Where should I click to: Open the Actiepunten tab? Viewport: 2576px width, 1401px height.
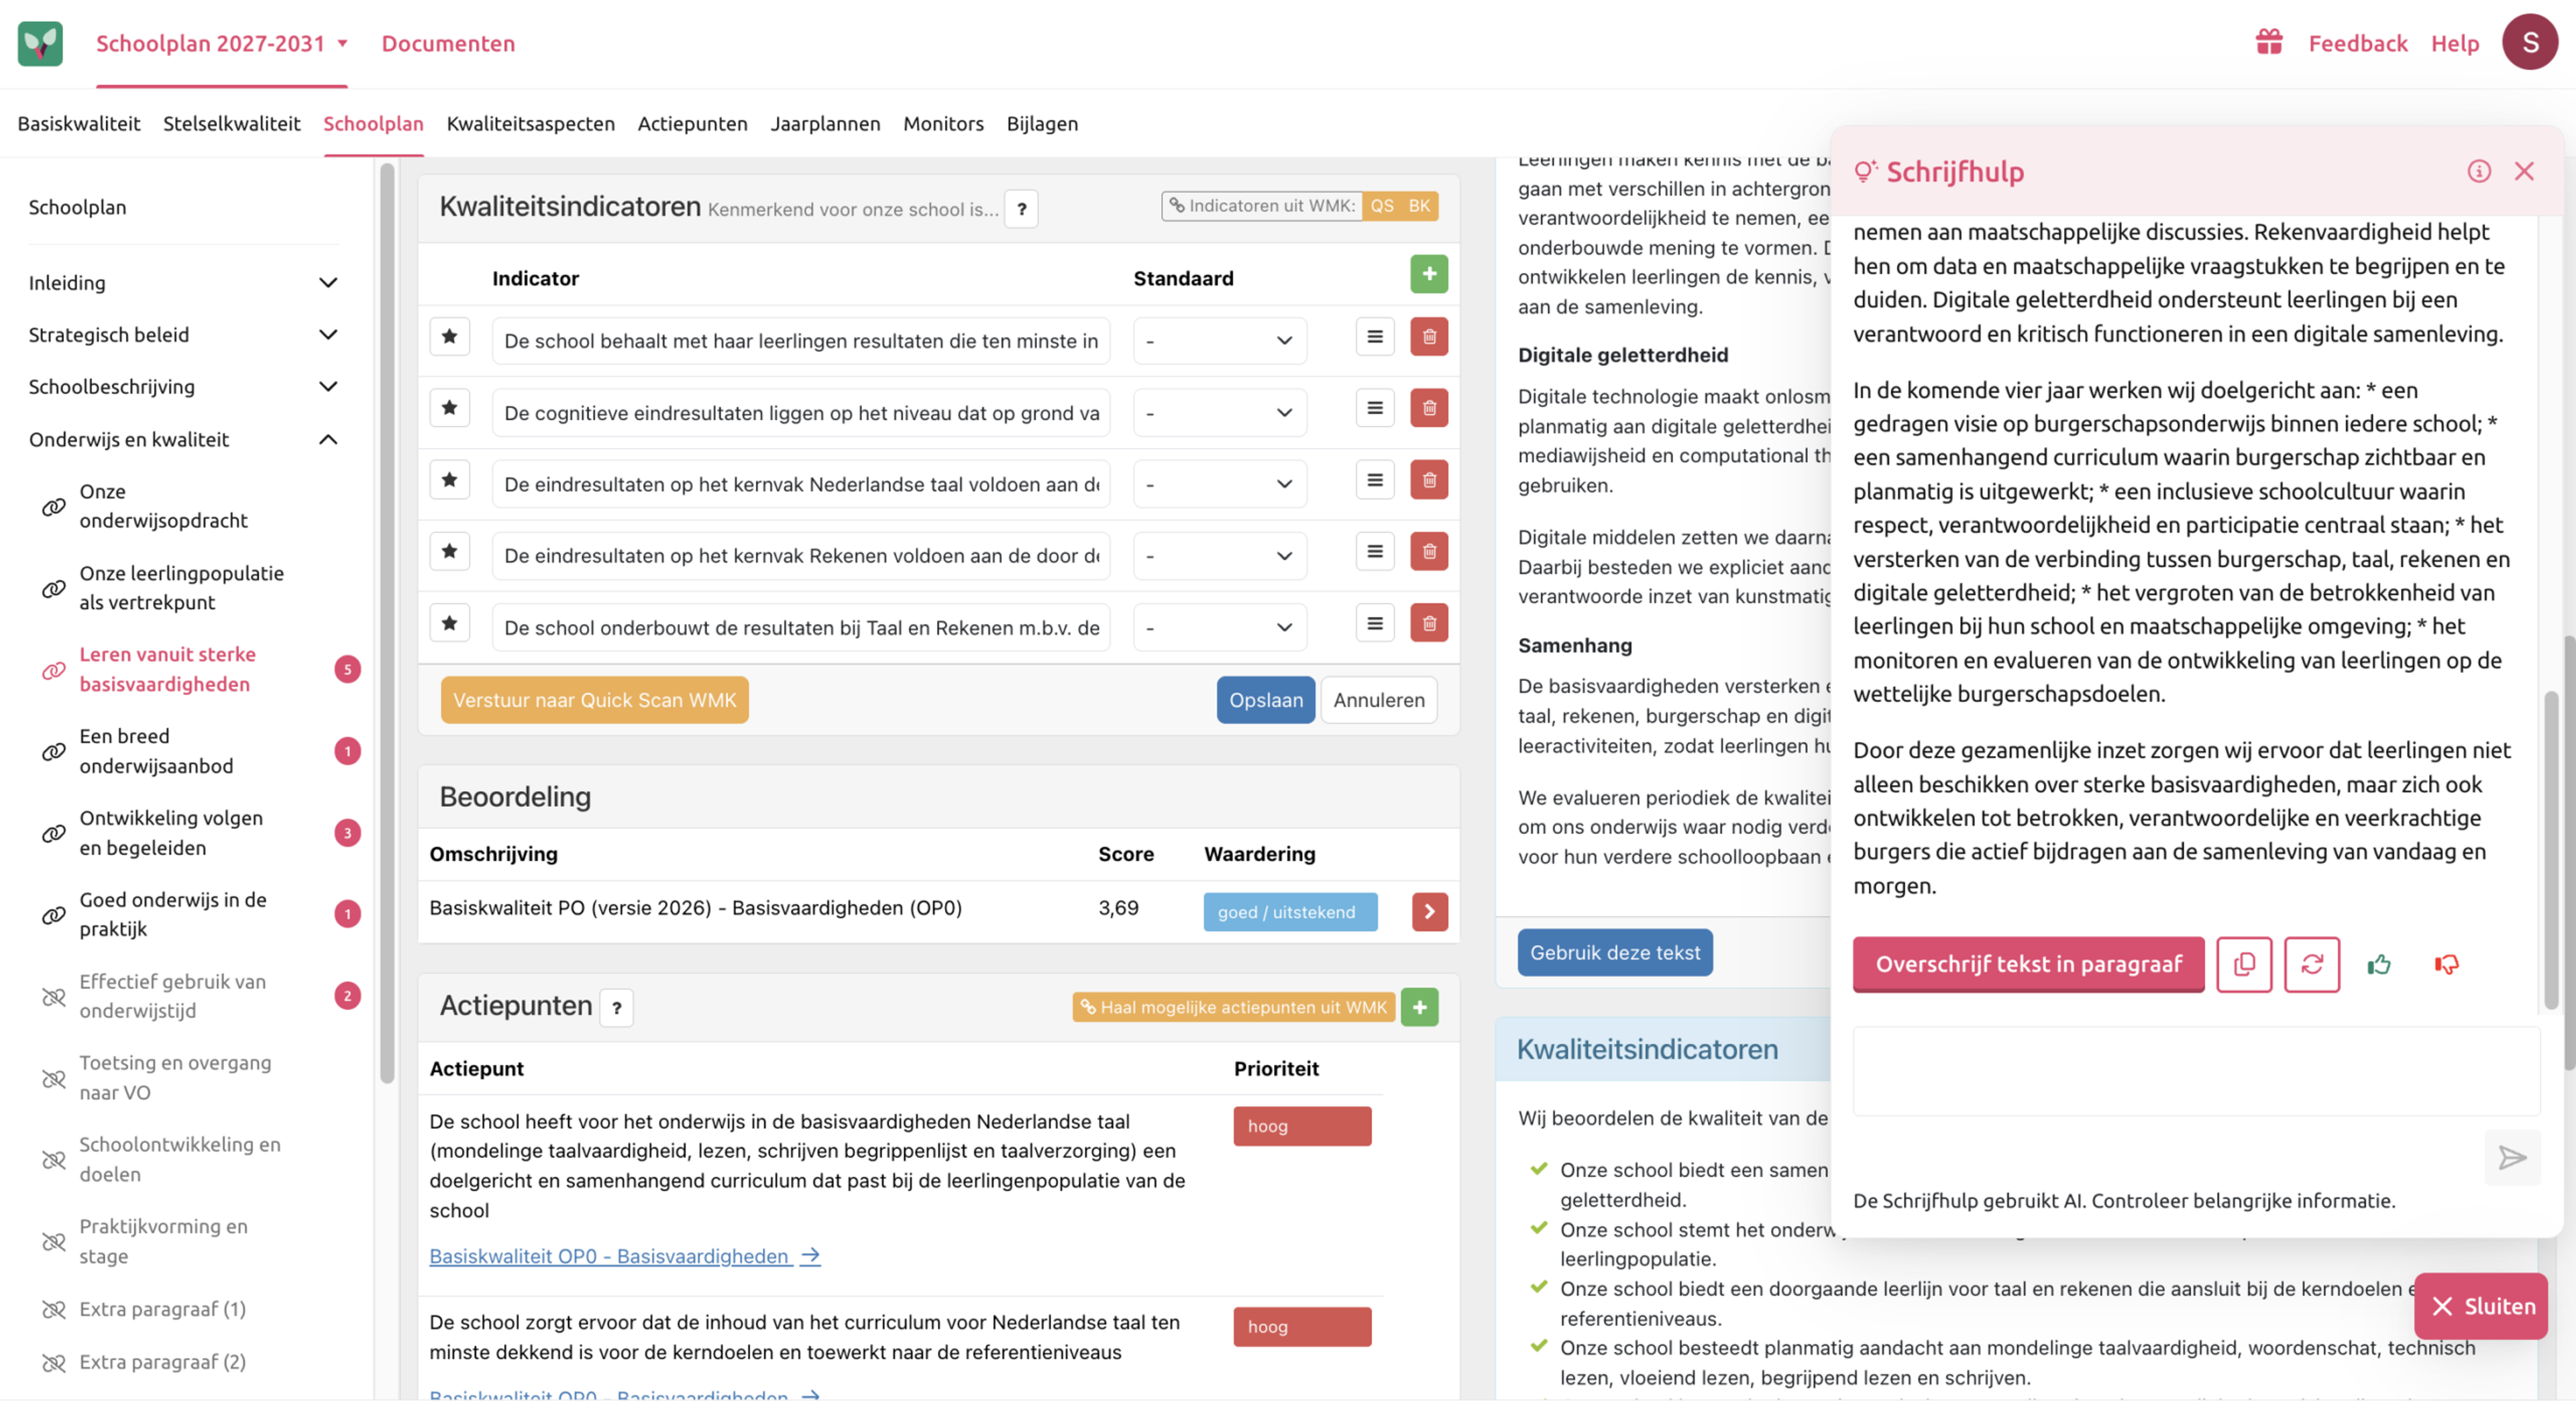tap(693, 123)
